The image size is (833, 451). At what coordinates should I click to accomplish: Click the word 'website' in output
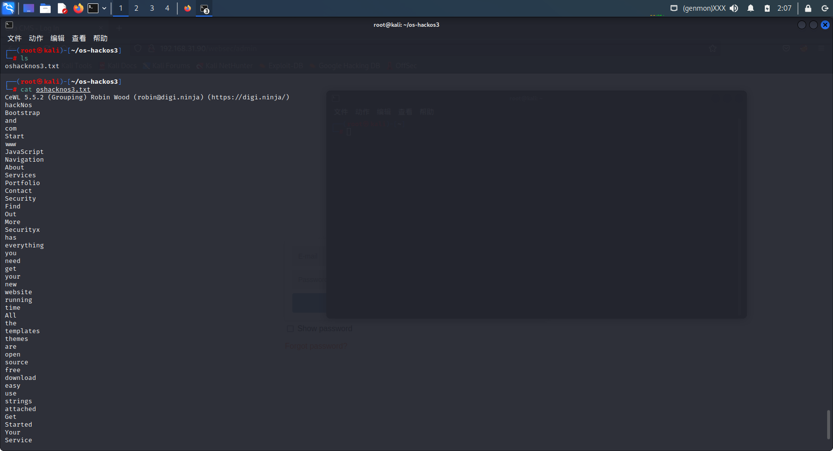pos(19,292)
